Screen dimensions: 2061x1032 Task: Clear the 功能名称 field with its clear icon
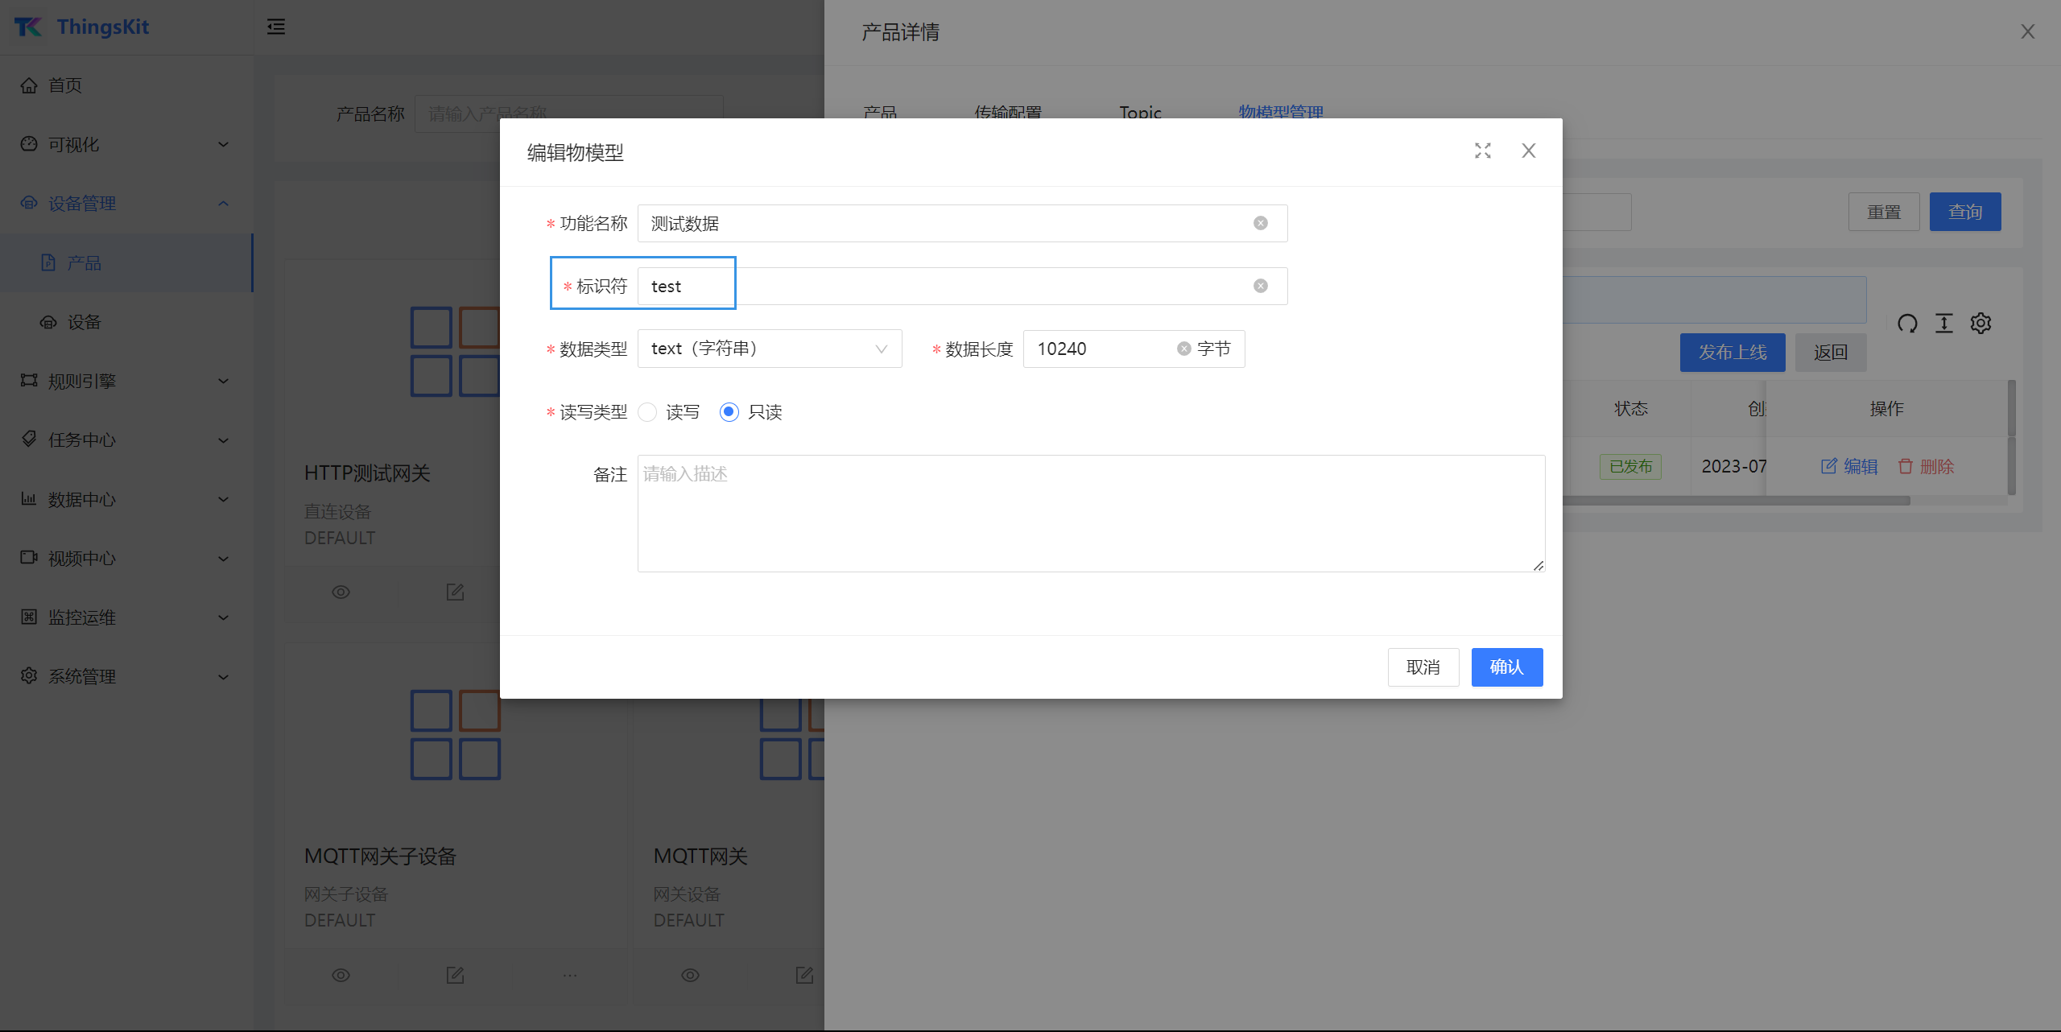point(1260,224)
